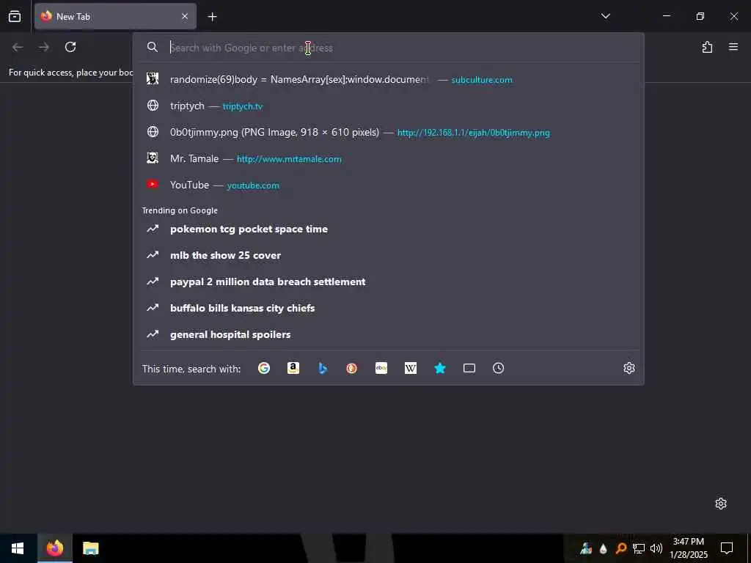Image resolution: width=751 pixels, height=563 pixels.
Task: Search this time with eBay
Action: (x=381, y=368)
